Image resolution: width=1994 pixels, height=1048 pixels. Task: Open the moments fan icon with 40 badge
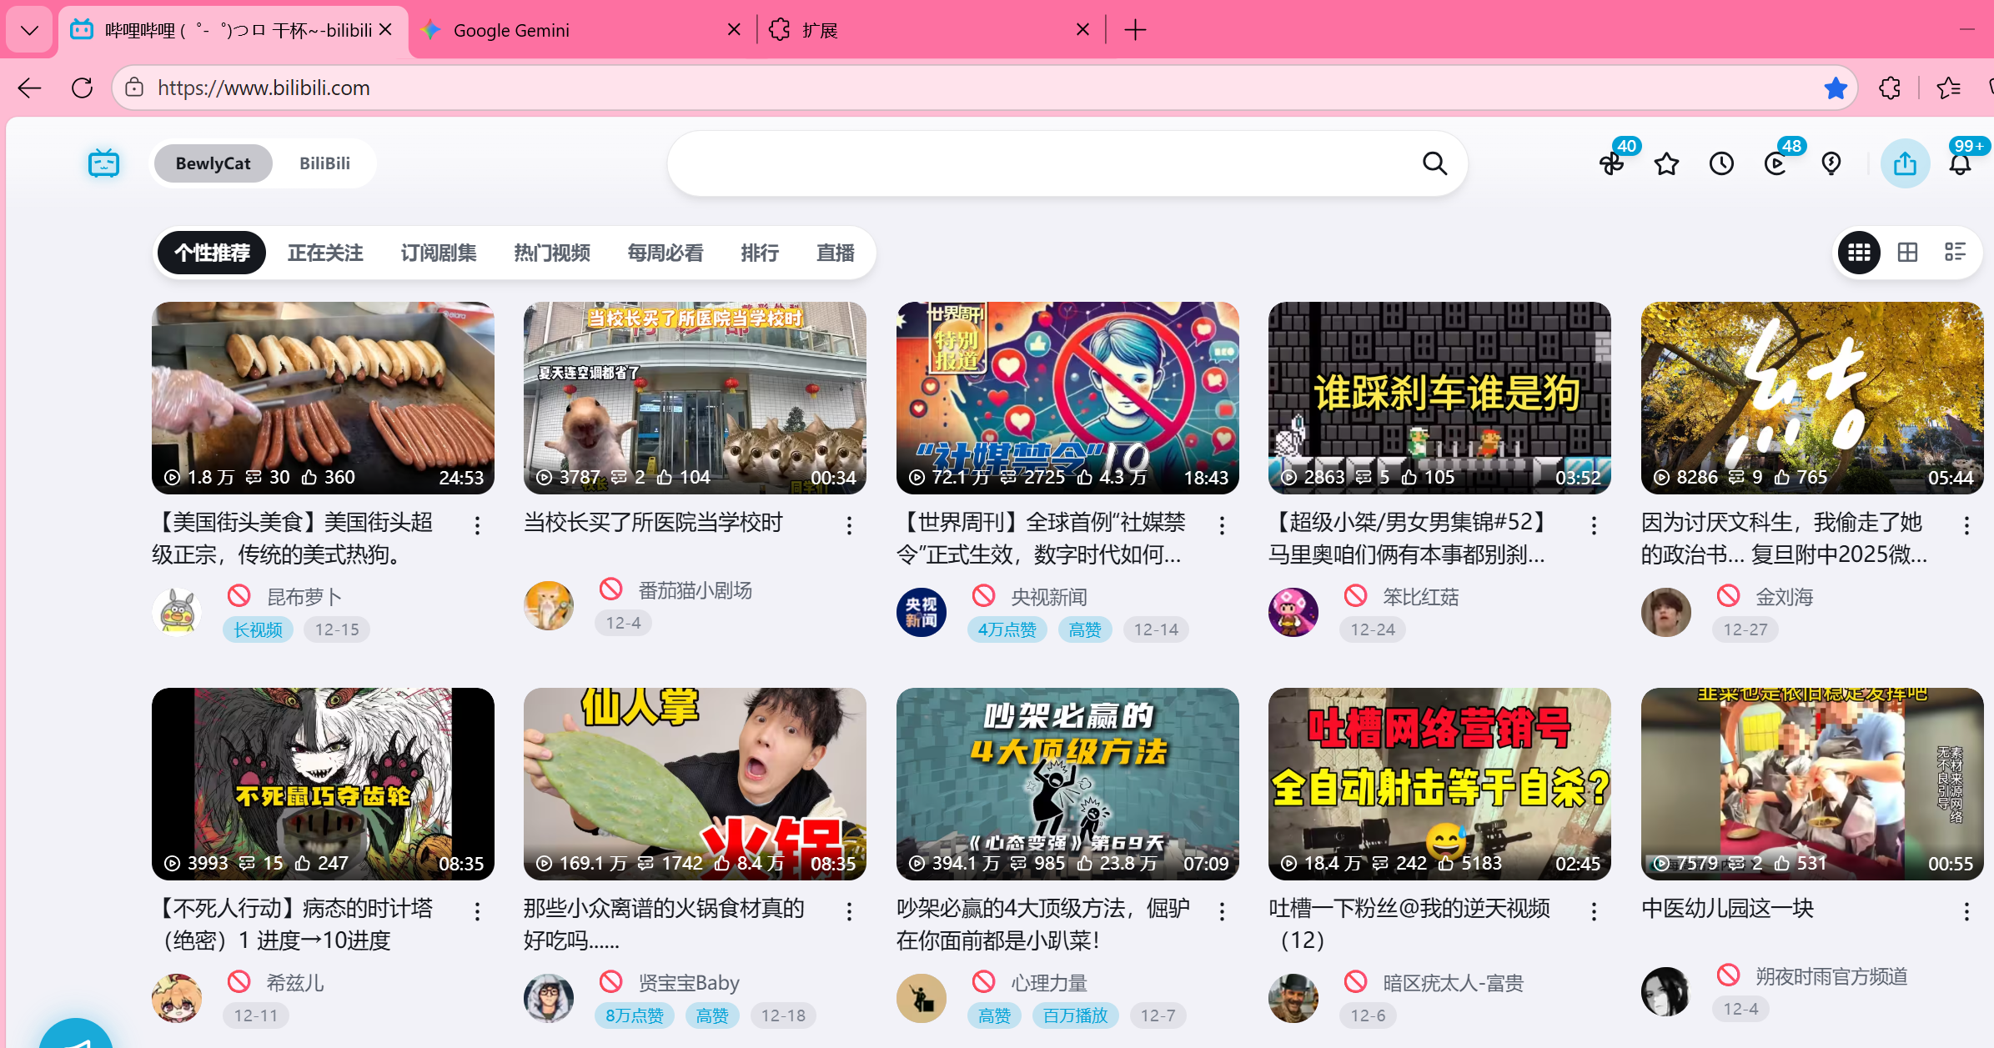coord(1611,163)
